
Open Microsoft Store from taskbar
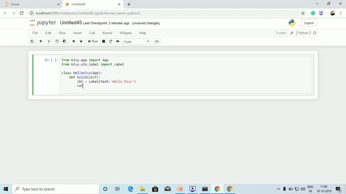click(155, 189)
